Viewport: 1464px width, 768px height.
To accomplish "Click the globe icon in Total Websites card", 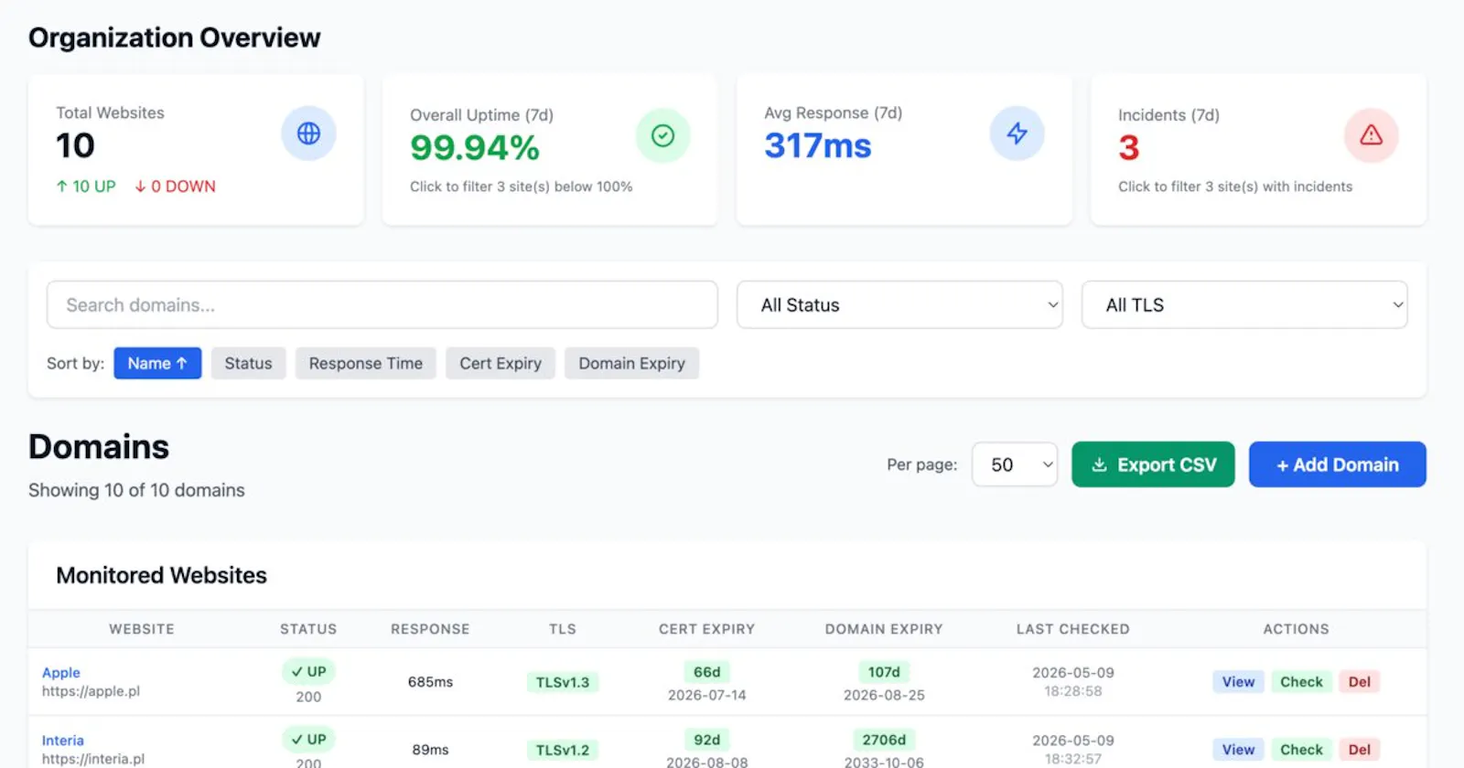I will point(308,133).
